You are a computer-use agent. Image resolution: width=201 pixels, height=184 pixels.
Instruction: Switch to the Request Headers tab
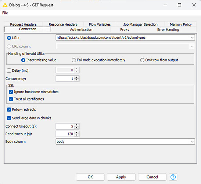tap(23, 24)
